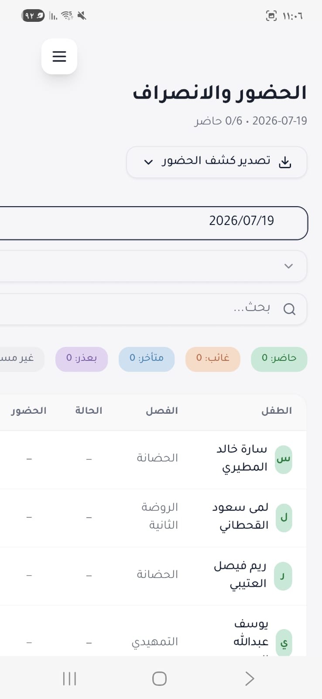This screenshot has height=699, width=322.
Task: Sort by الفصل column header
Action: pos(162,411)
